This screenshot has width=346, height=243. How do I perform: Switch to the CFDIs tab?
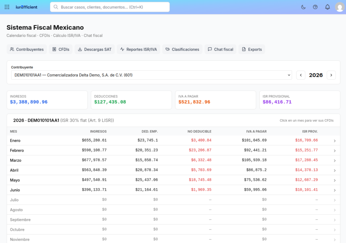tap(61, 49)
